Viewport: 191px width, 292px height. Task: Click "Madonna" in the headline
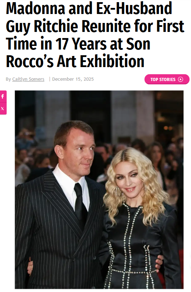pos(36,8)
